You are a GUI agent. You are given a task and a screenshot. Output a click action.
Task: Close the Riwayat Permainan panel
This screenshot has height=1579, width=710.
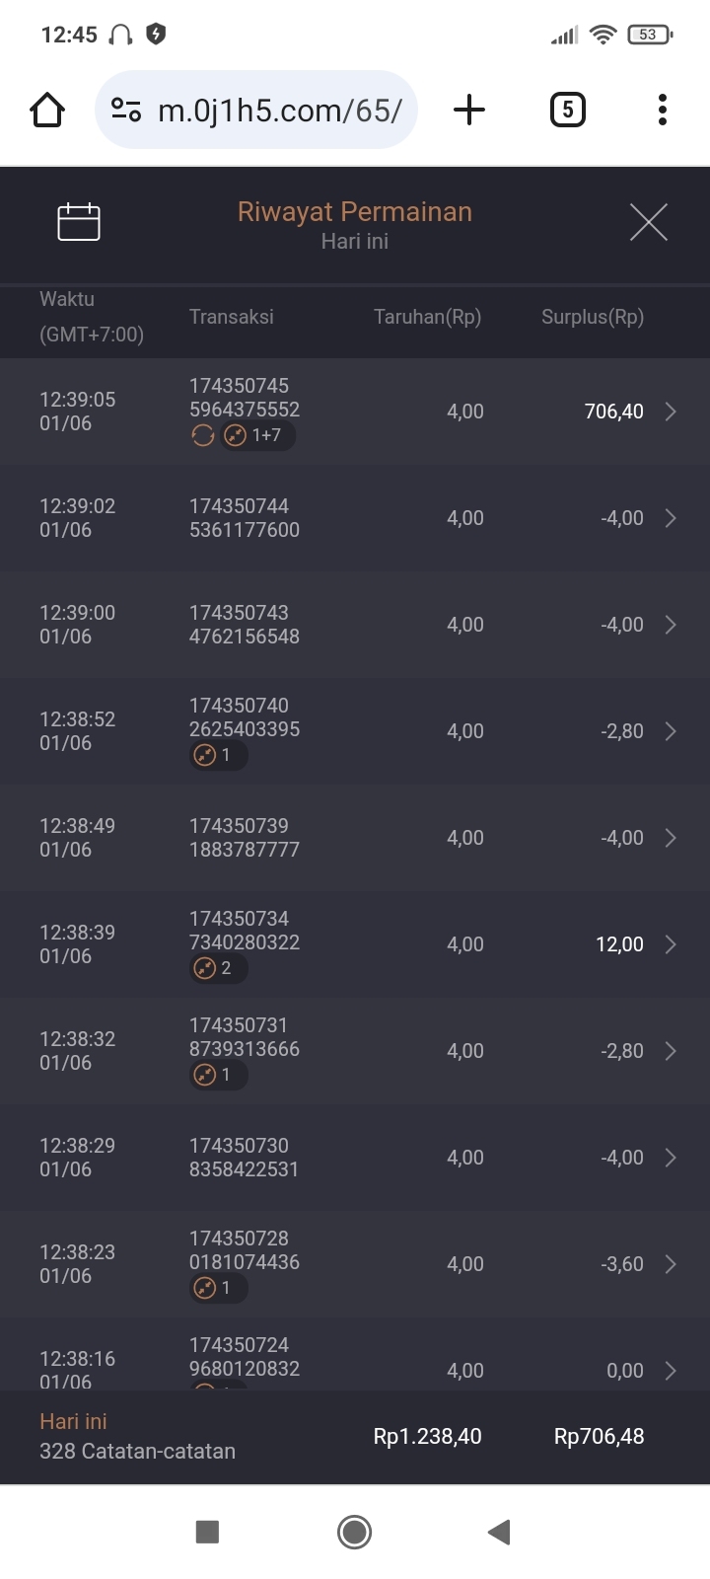pos(648,222)
